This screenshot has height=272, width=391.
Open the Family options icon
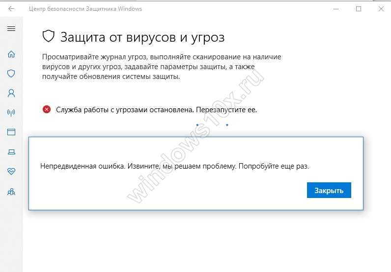click(11, 192)
